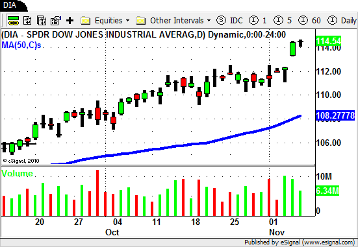Switch to Daily interval
Viewport: 358px width, 247px height.
pyautogui.click(x=342, y=21)
